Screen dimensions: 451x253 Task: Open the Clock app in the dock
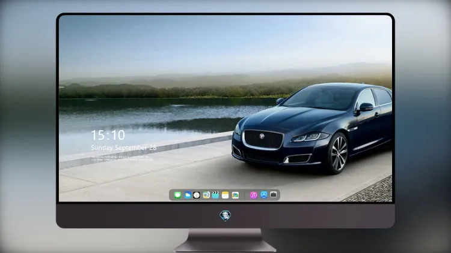[197, 195]
